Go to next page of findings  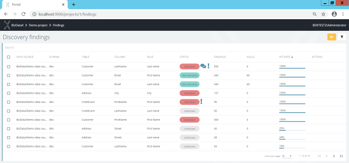coord(334,156)
